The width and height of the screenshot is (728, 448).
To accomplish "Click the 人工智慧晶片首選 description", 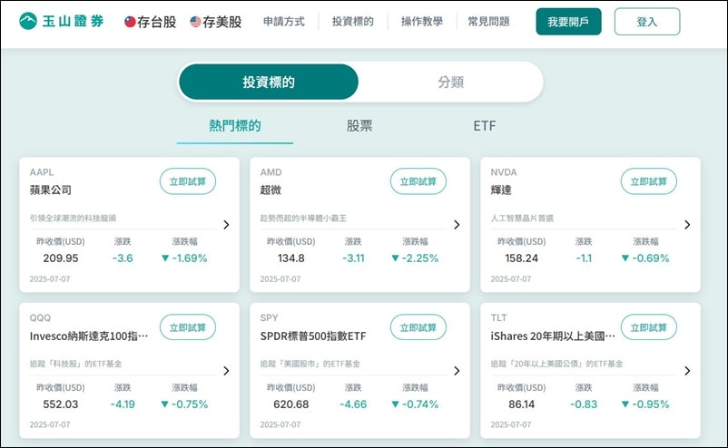I will 522,218.
